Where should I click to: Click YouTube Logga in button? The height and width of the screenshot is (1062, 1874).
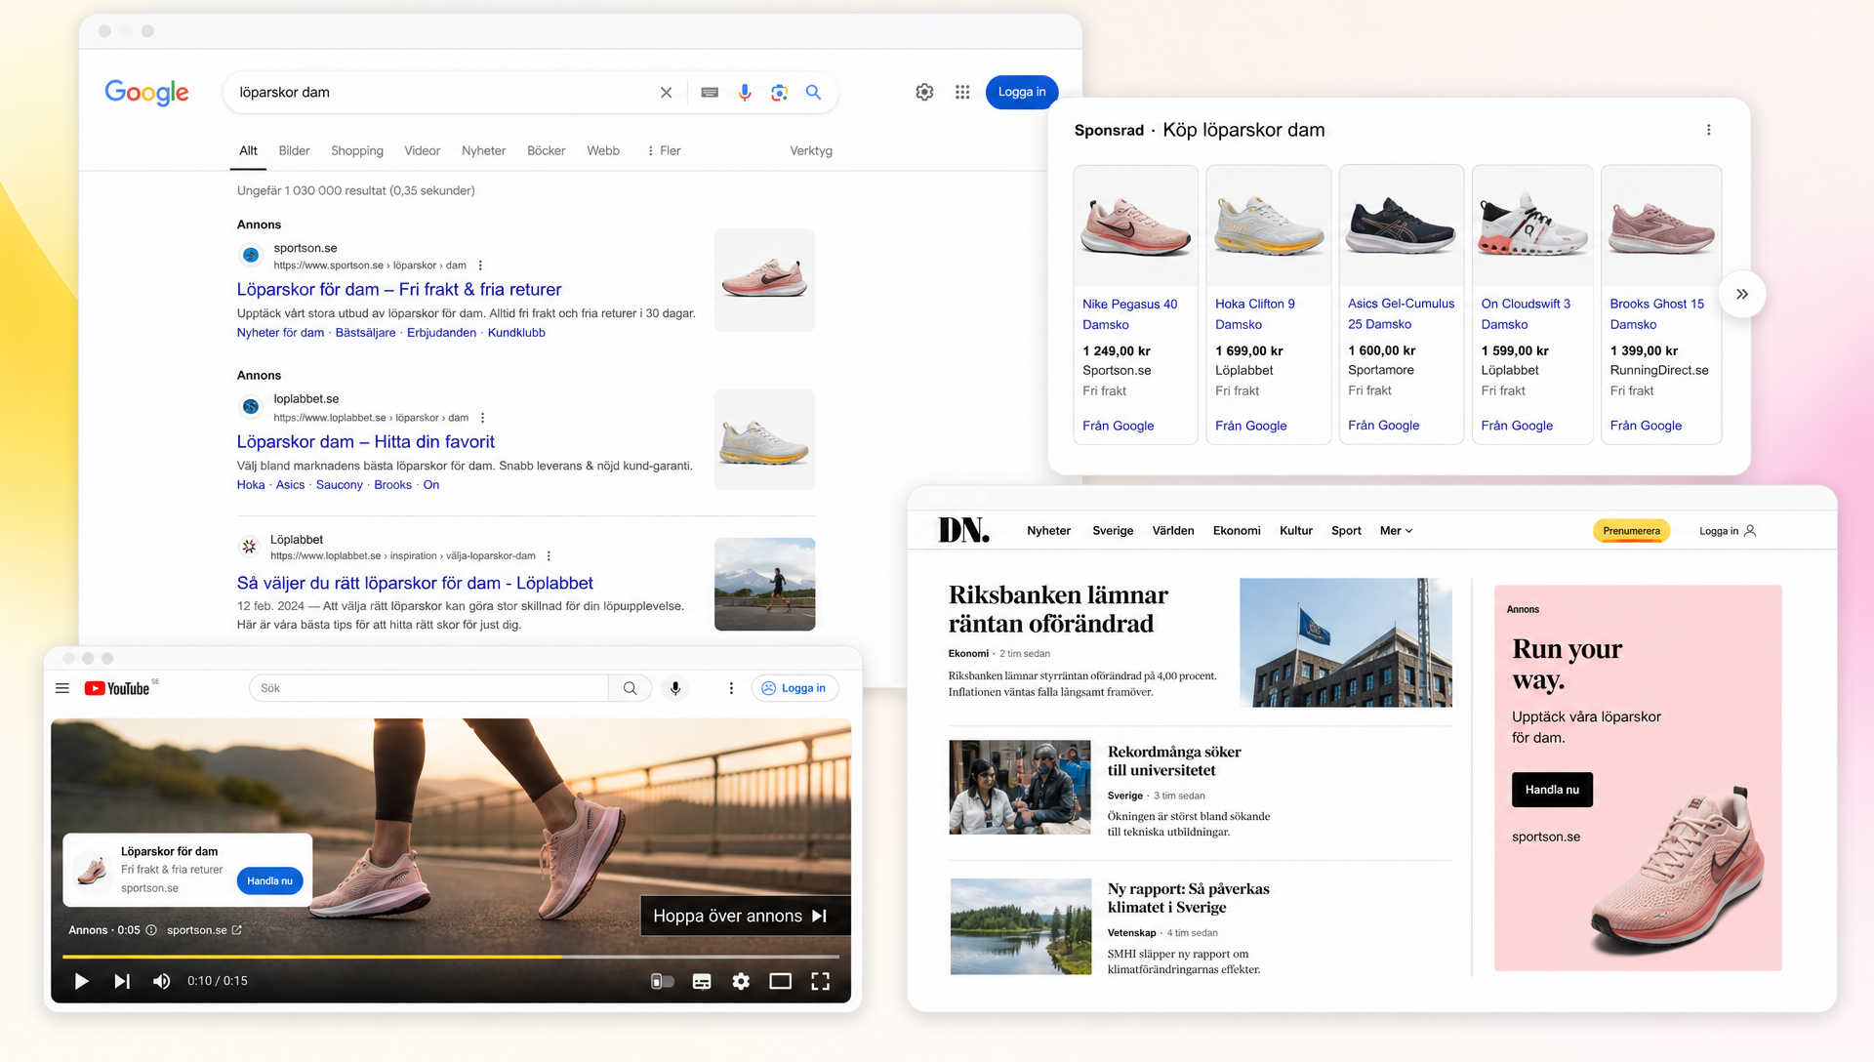[794, 688]
